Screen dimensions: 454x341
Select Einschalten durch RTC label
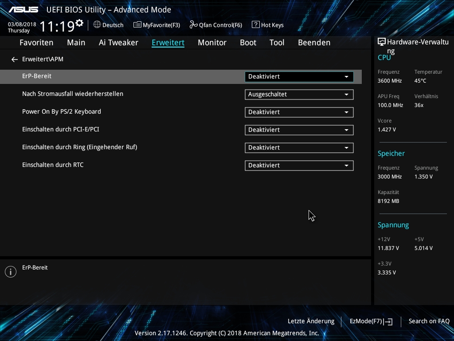point(53,165)
